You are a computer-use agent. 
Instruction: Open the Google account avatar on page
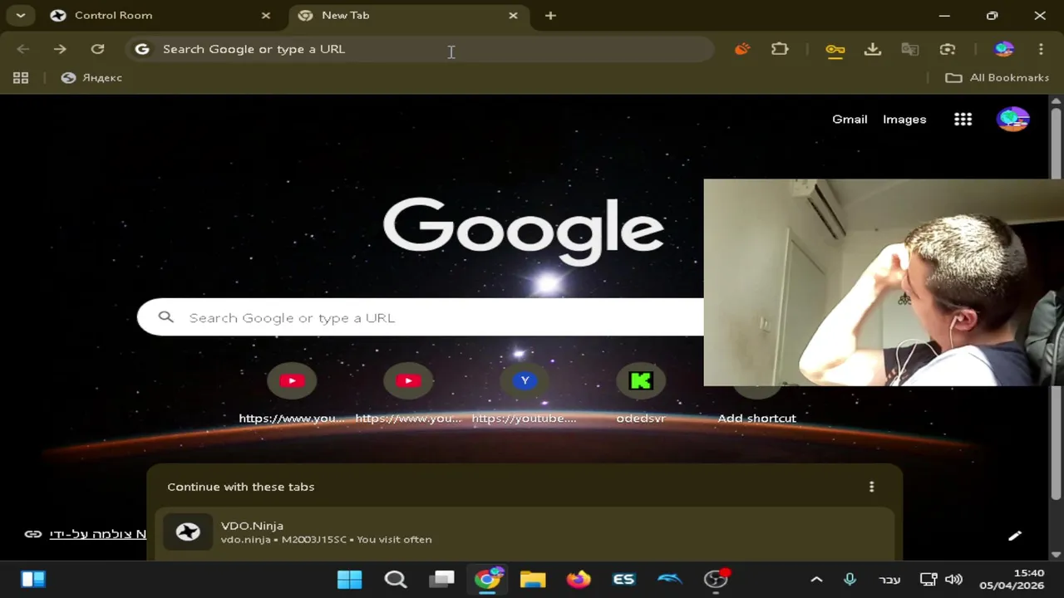pyautogui.click(x=1012, y=120)
